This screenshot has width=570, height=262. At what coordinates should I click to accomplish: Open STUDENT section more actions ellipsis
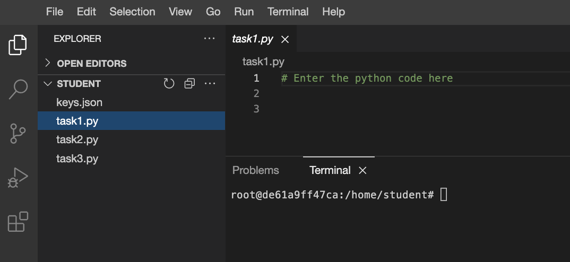(210, 84)
